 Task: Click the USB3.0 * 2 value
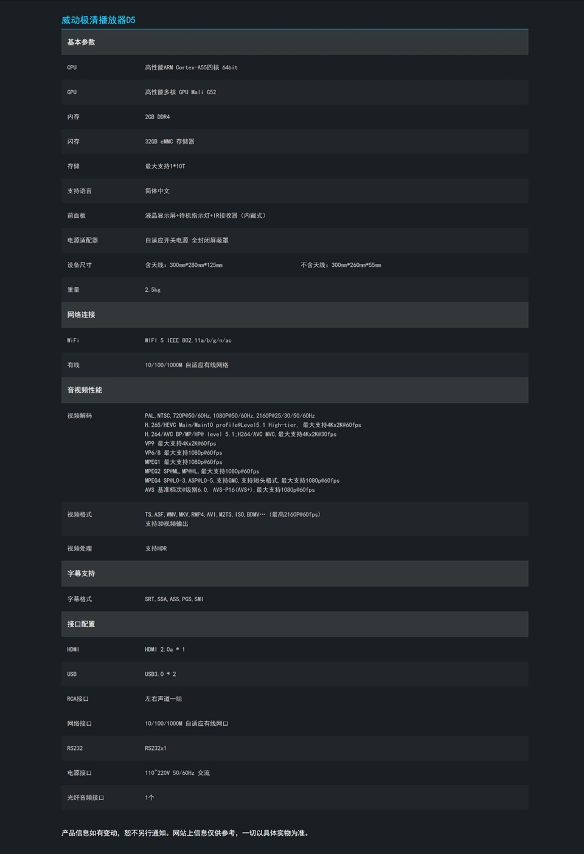pyautogui.click(x=160, y=674)
